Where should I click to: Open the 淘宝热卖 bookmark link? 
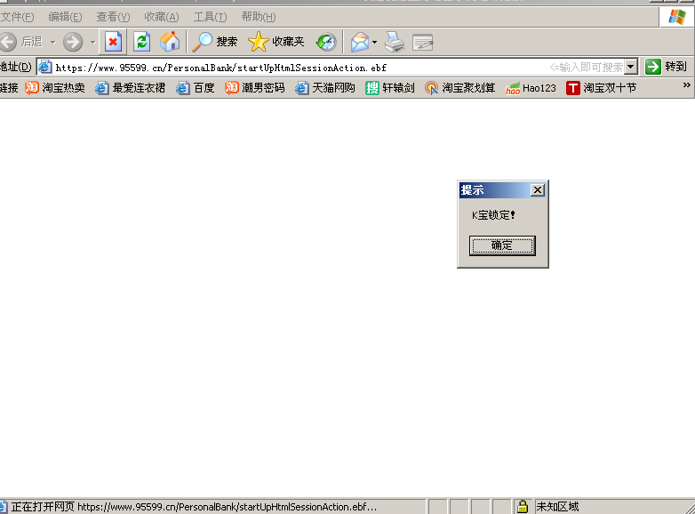pyautogui.click(x=55, y=88)
